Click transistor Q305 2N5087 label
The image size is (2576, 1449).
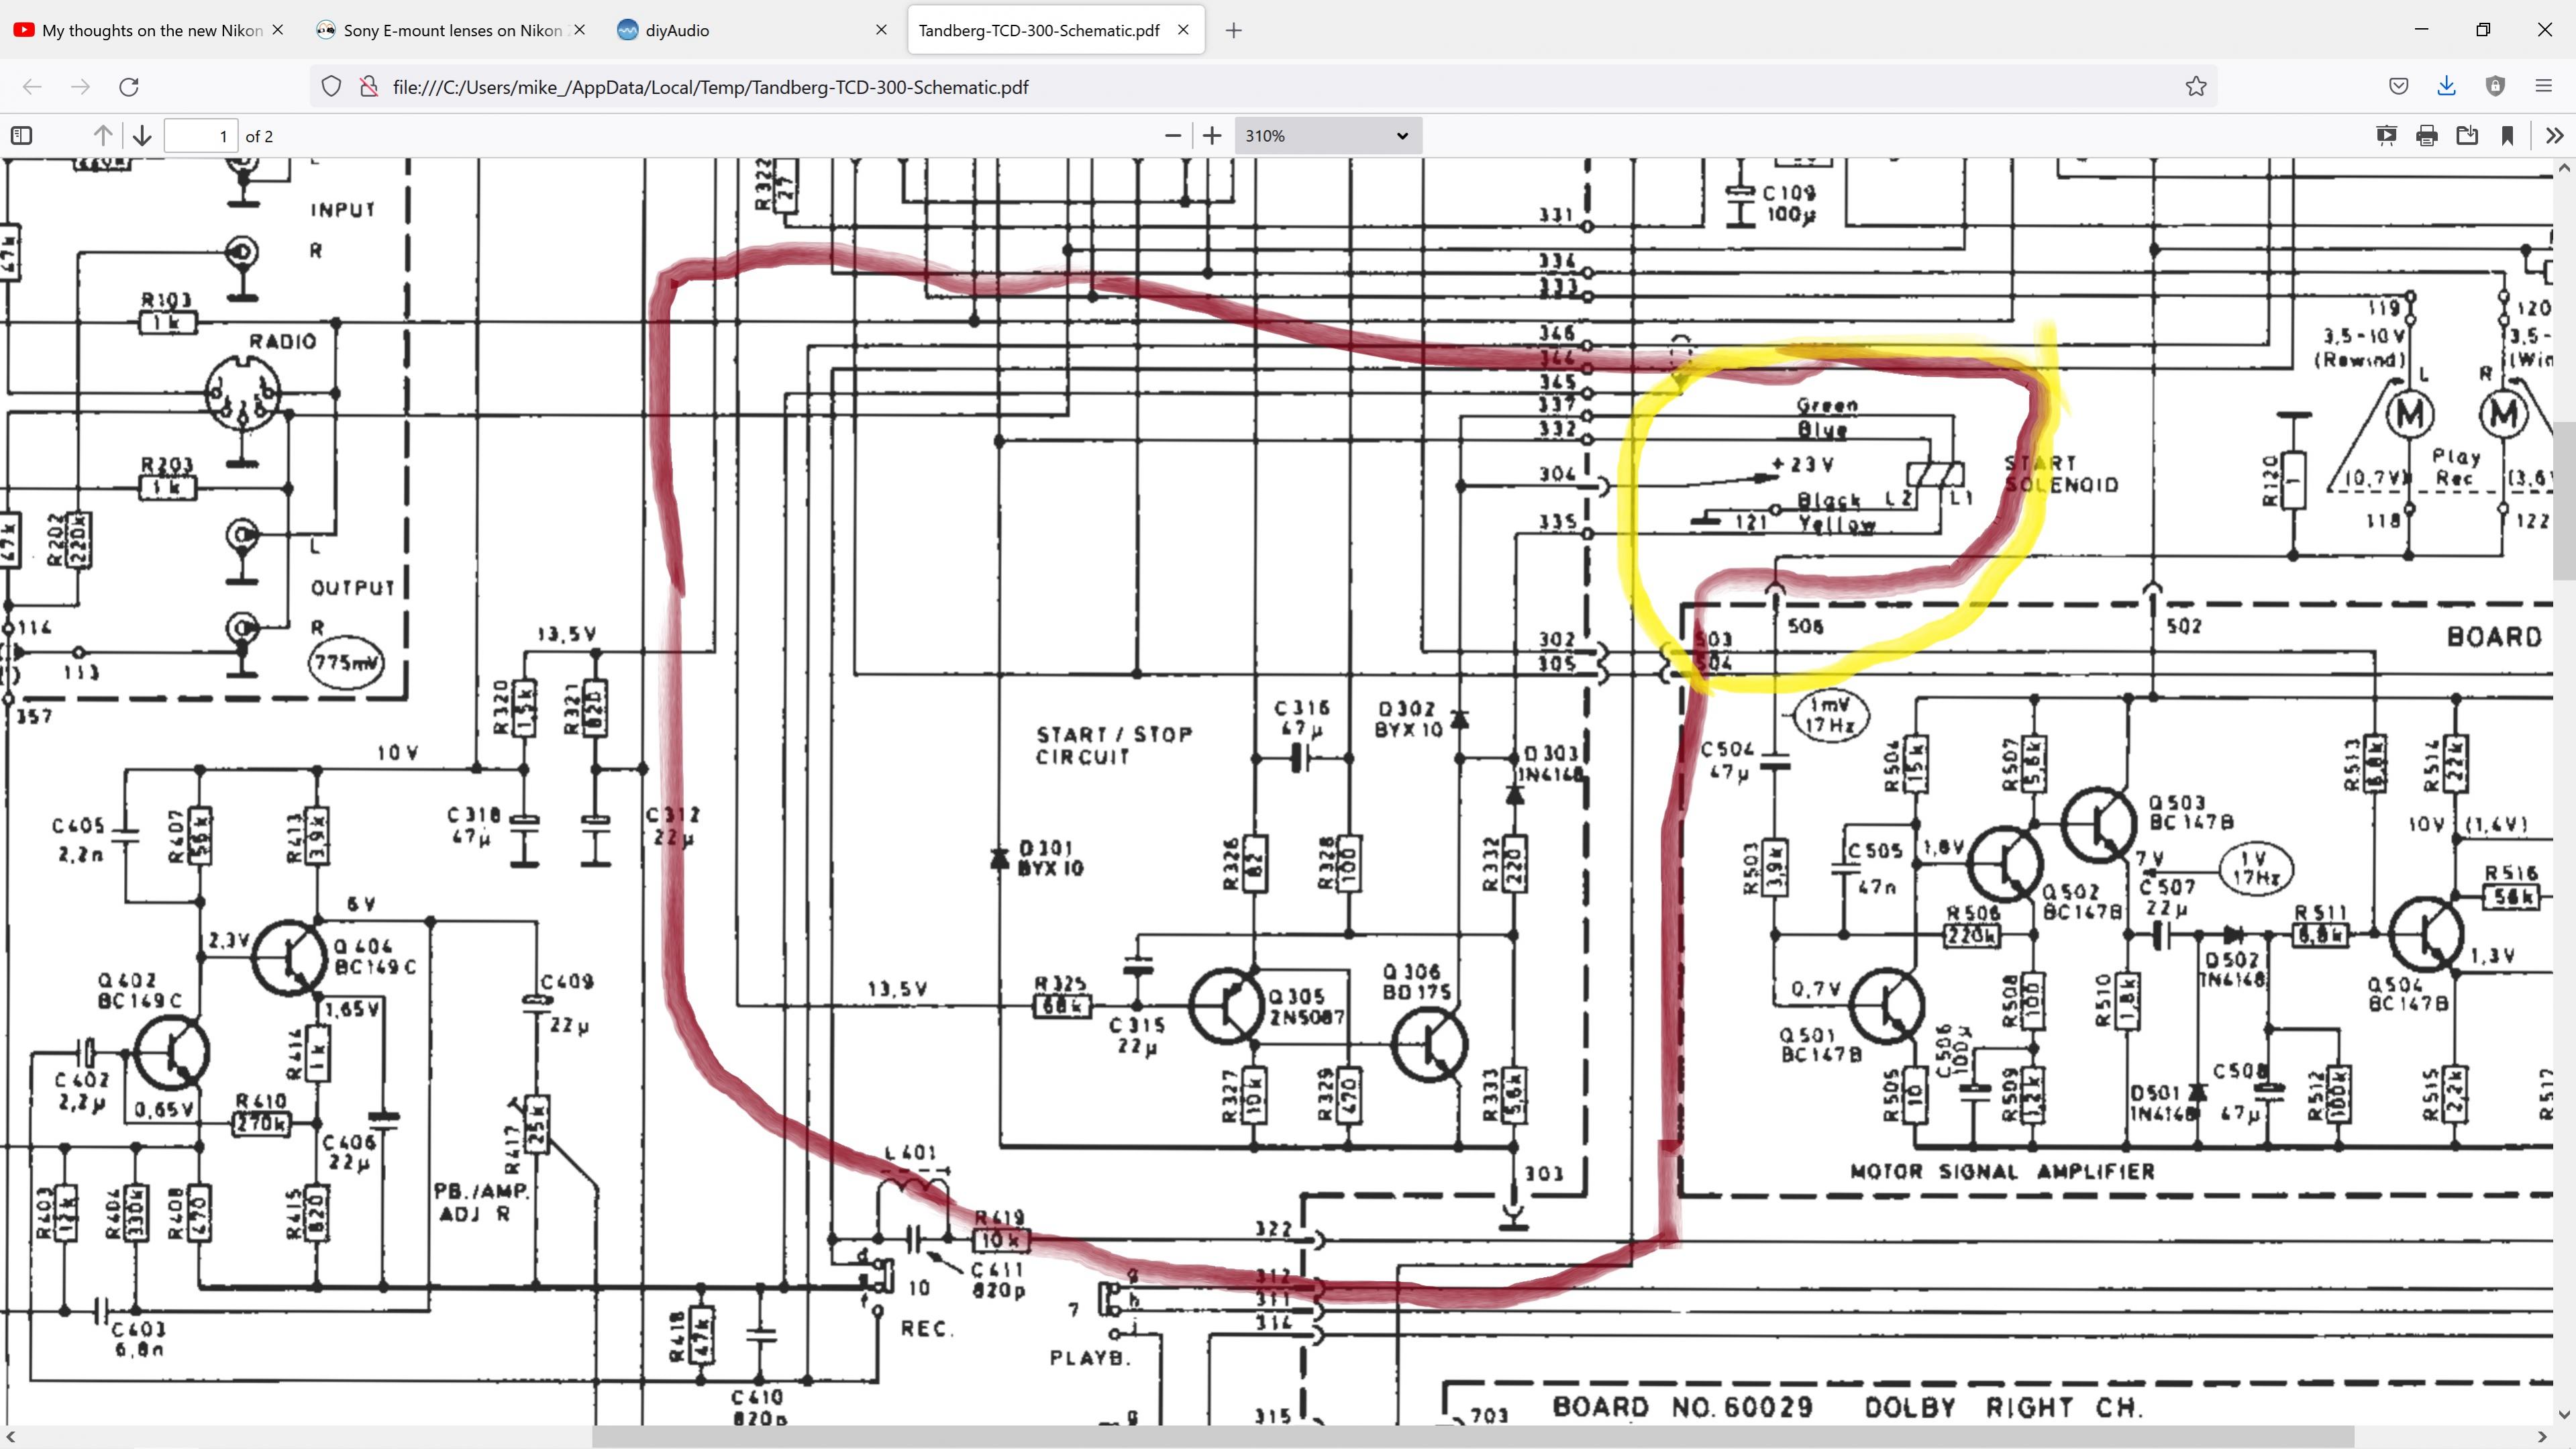click(x=1306, y=1006)
